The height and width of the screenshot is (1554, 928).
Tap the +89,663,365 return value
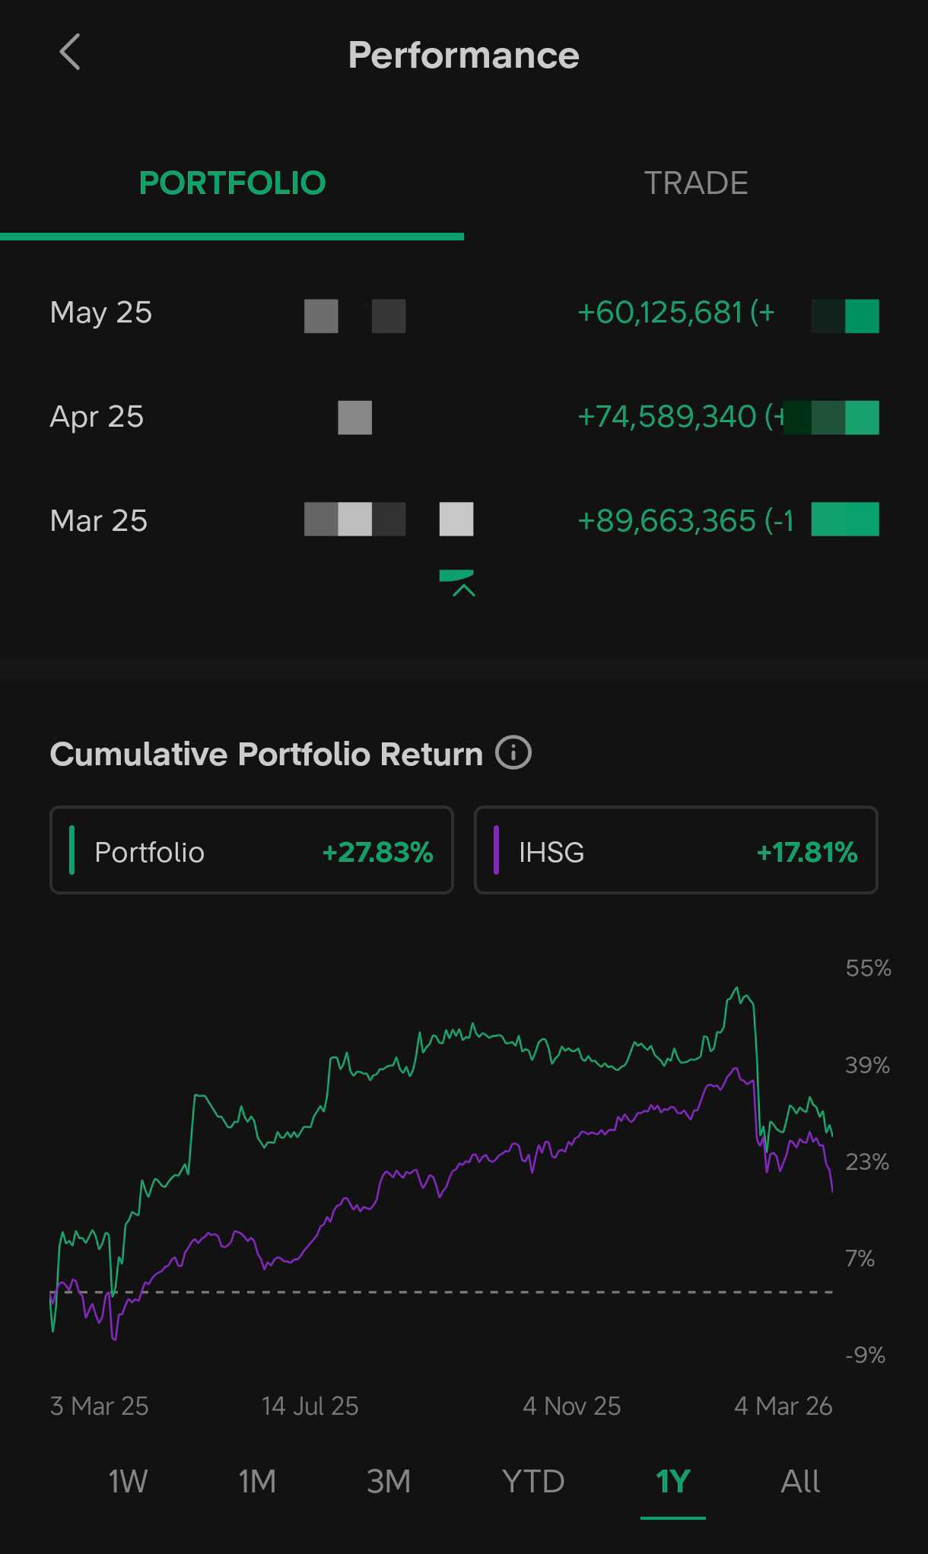click(x=667, y=521)
